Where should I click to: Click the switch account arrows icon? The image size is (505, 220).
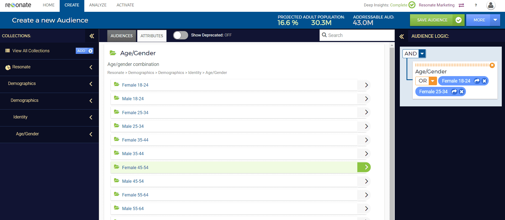point(461,5)
